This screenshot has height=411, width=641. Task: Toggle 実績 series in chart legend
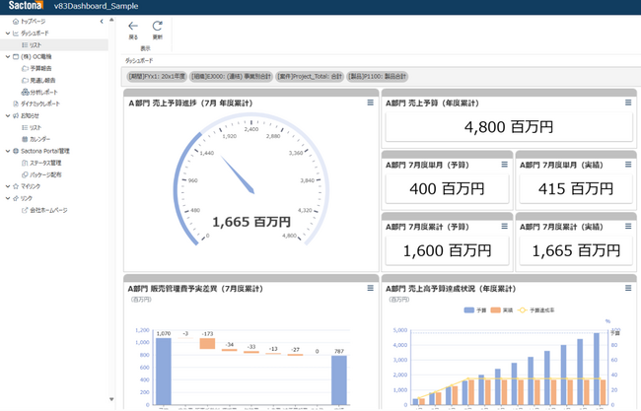[x=502, y=310]
